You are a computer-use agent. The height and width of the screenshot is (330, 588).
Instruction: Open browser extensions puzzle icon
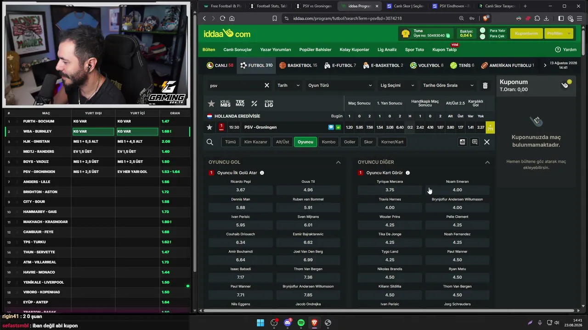click(537, 18)
